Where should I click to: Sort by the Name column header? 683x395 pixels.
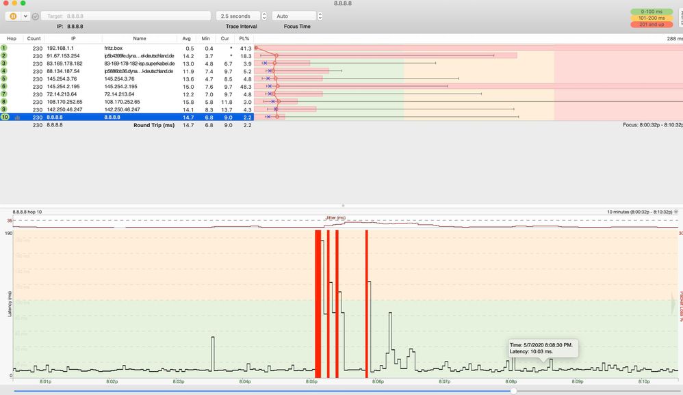pyautogui.click(x=140, y=38)
